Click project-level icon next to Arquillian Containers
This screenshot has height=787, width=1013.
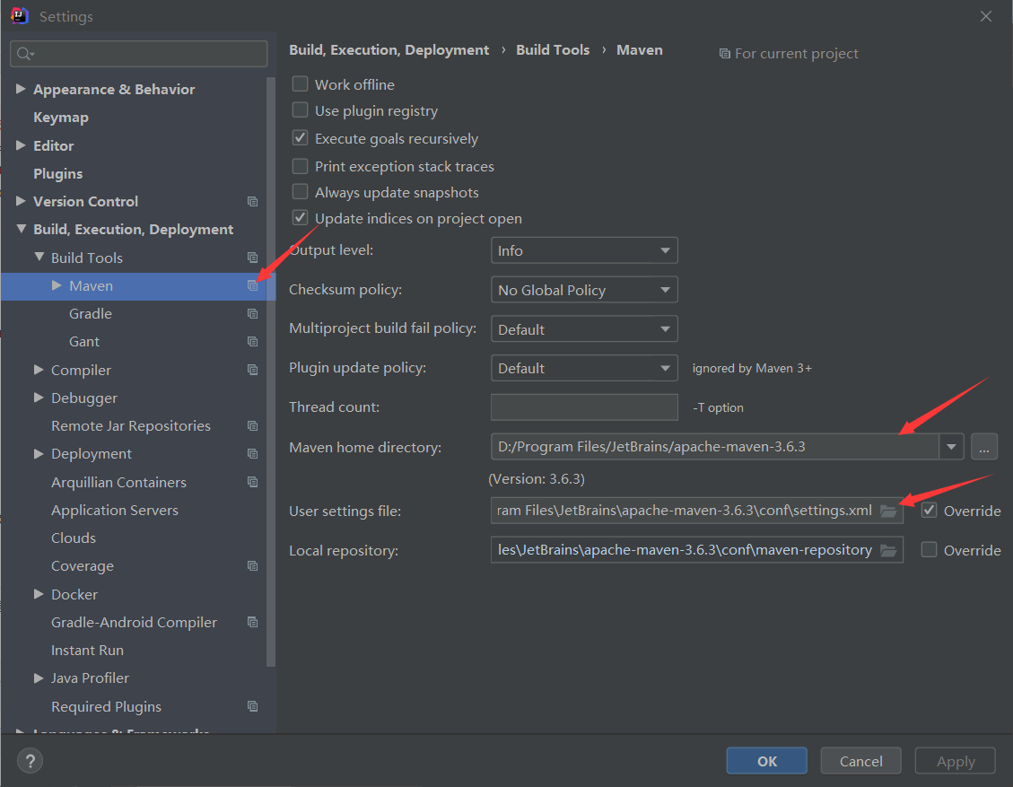(x=253, y=482)
